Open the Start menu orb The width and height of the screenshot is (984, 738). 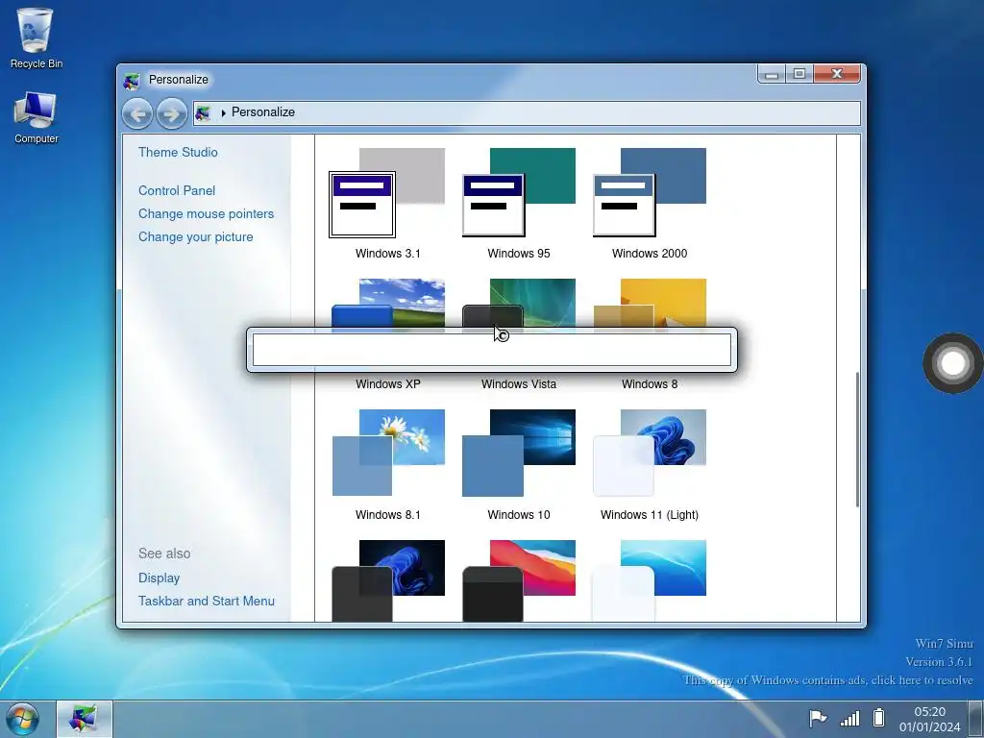tap(22, 719)
